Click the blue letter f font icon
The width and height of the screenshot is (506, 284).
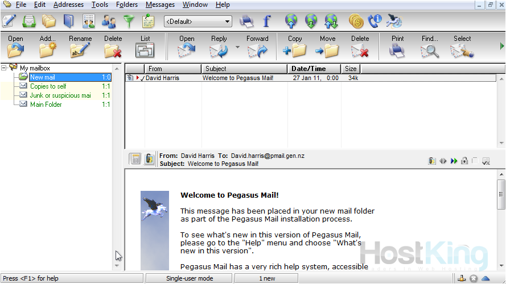point(266,22)
